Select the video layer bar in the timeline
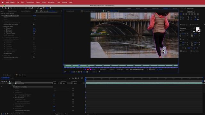The width and height of the screenshot is (205, 115). click(x=144, y=83)
